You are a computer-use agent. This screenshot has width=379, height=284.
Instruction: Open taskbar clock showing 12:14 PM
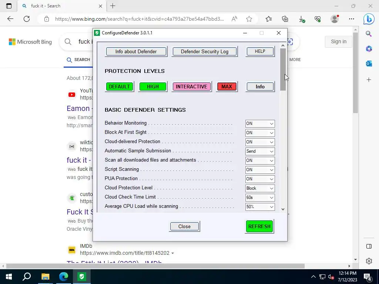pyautogui.click(x=347, y=277)
